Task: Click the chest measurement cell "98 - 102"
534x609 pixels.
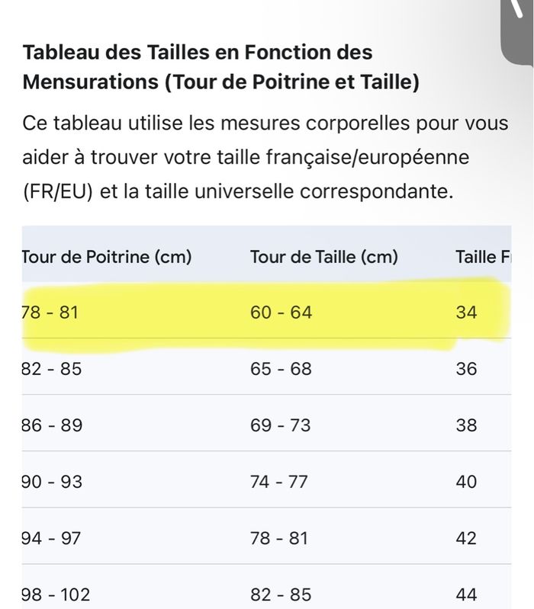Action: [56, 595]
